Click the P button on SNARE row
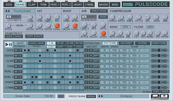173x101 pixels. [91, 56]
